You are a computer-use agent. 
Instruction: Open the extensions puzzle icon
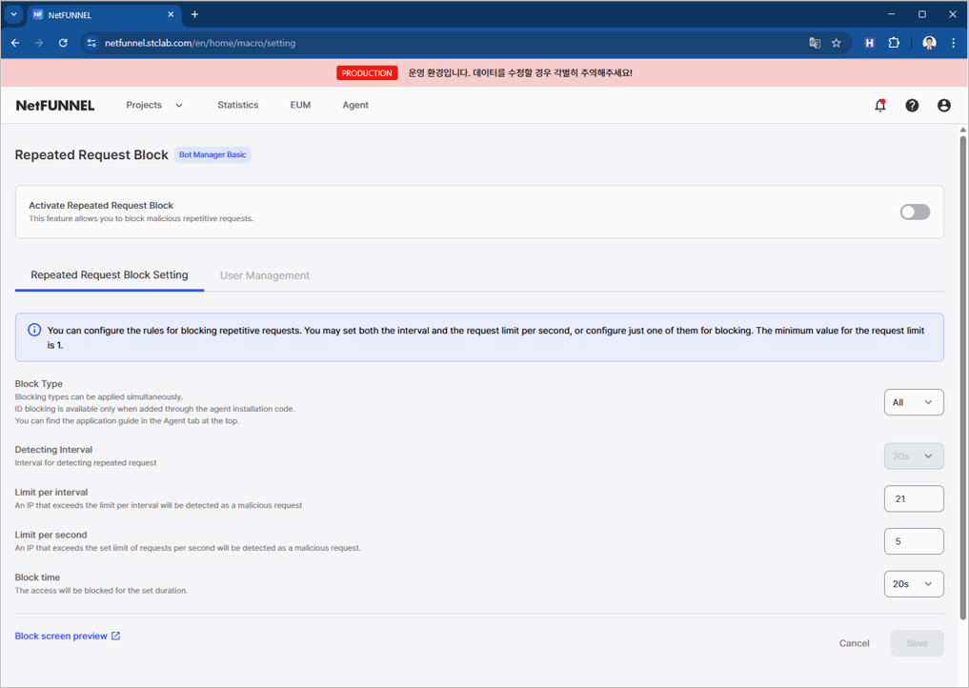[x=894, y=43]
